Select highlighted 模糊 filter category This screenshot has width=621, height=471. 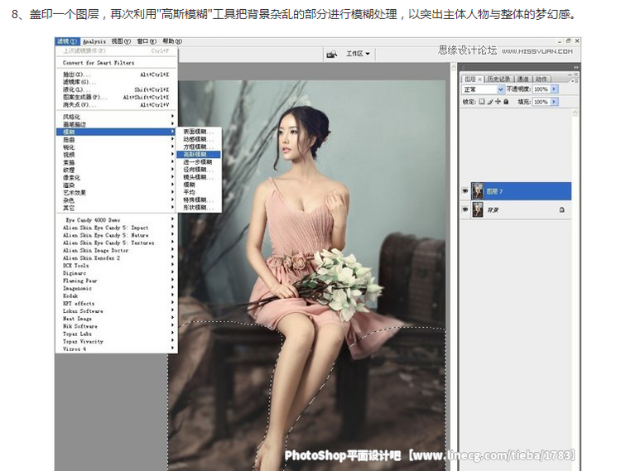(x=116, y=132)
